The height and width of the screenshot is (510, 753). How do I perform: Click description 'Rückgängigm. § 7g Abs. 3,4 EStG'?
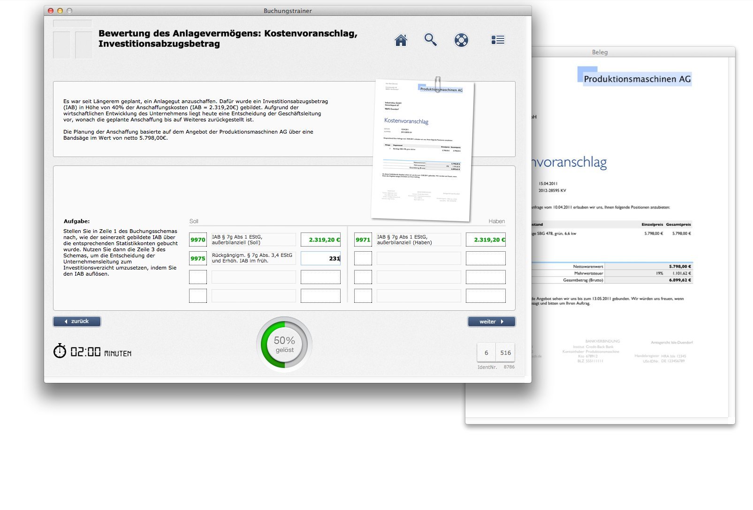coord(253,258)
